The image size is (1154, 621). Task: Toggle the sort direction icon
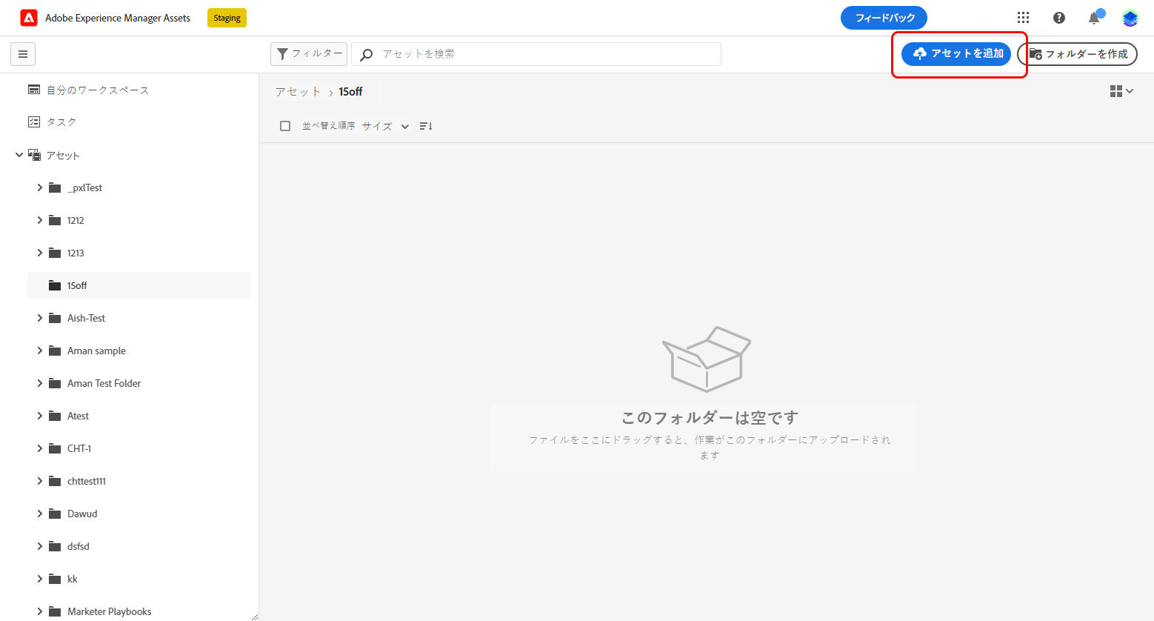click(x=426, y=126)
